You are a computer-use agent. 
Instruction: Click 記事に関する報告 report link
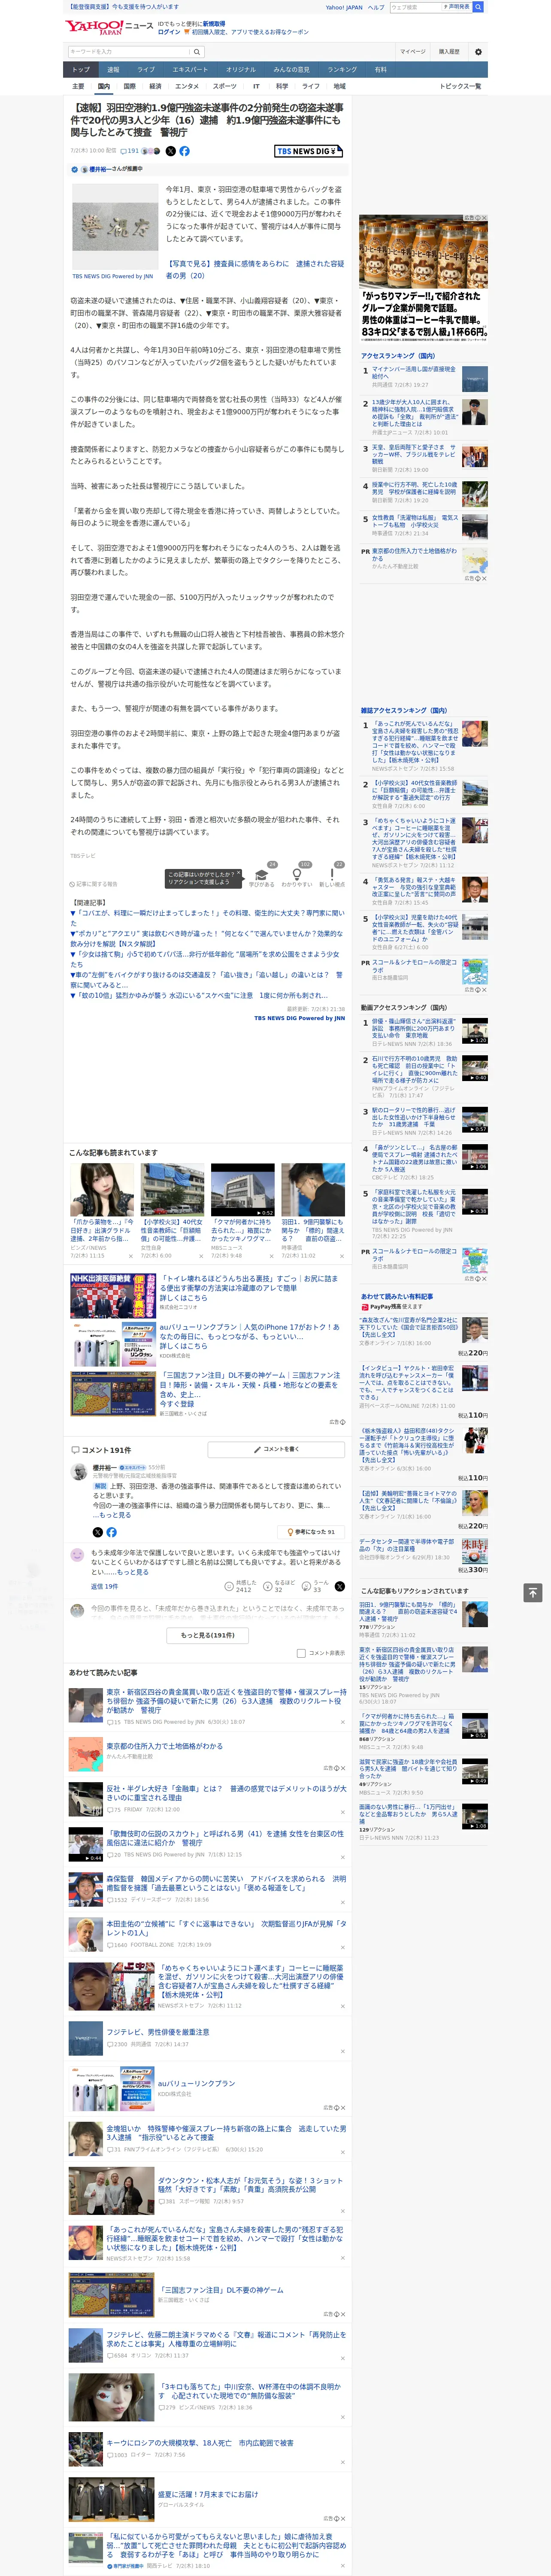point(94,884)
